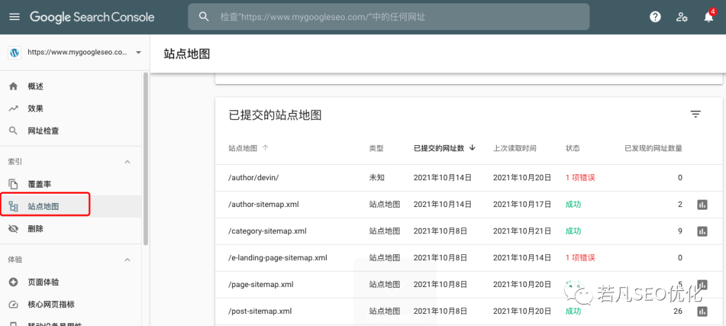726x326 pixels.
Task: Click the crossed eye icon beside 删除
Action: [x=13, y=229]
